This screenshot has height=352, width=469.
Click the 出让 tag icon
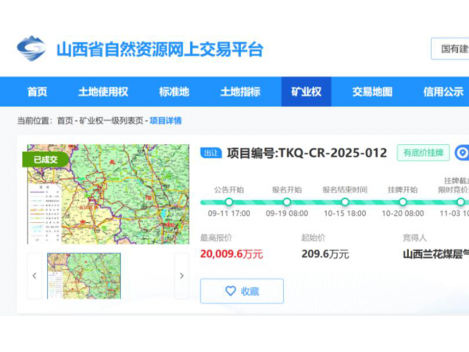[211, 153]
